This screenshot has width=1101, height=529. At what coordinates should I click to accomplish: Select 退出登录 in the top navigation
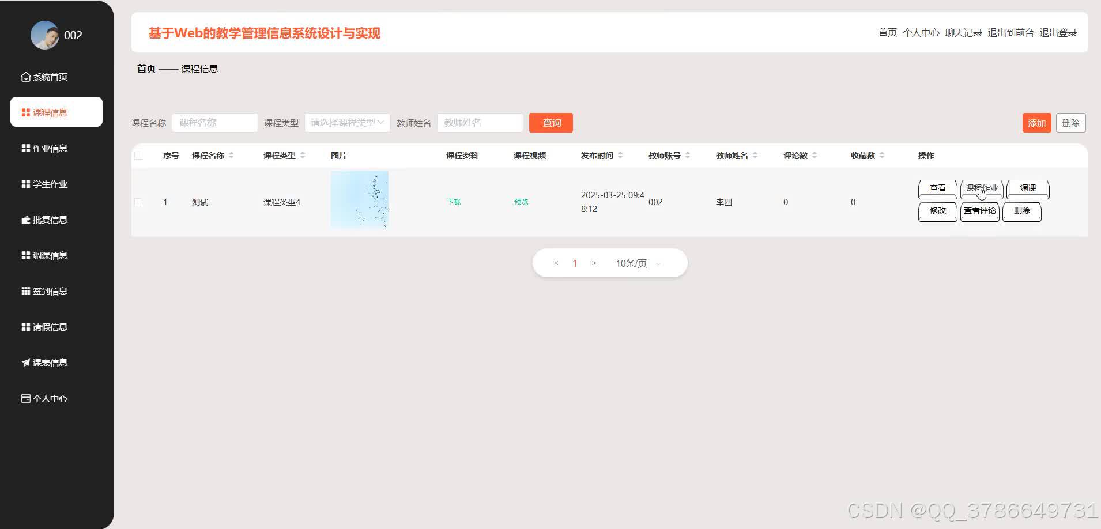click(1059, 32)
